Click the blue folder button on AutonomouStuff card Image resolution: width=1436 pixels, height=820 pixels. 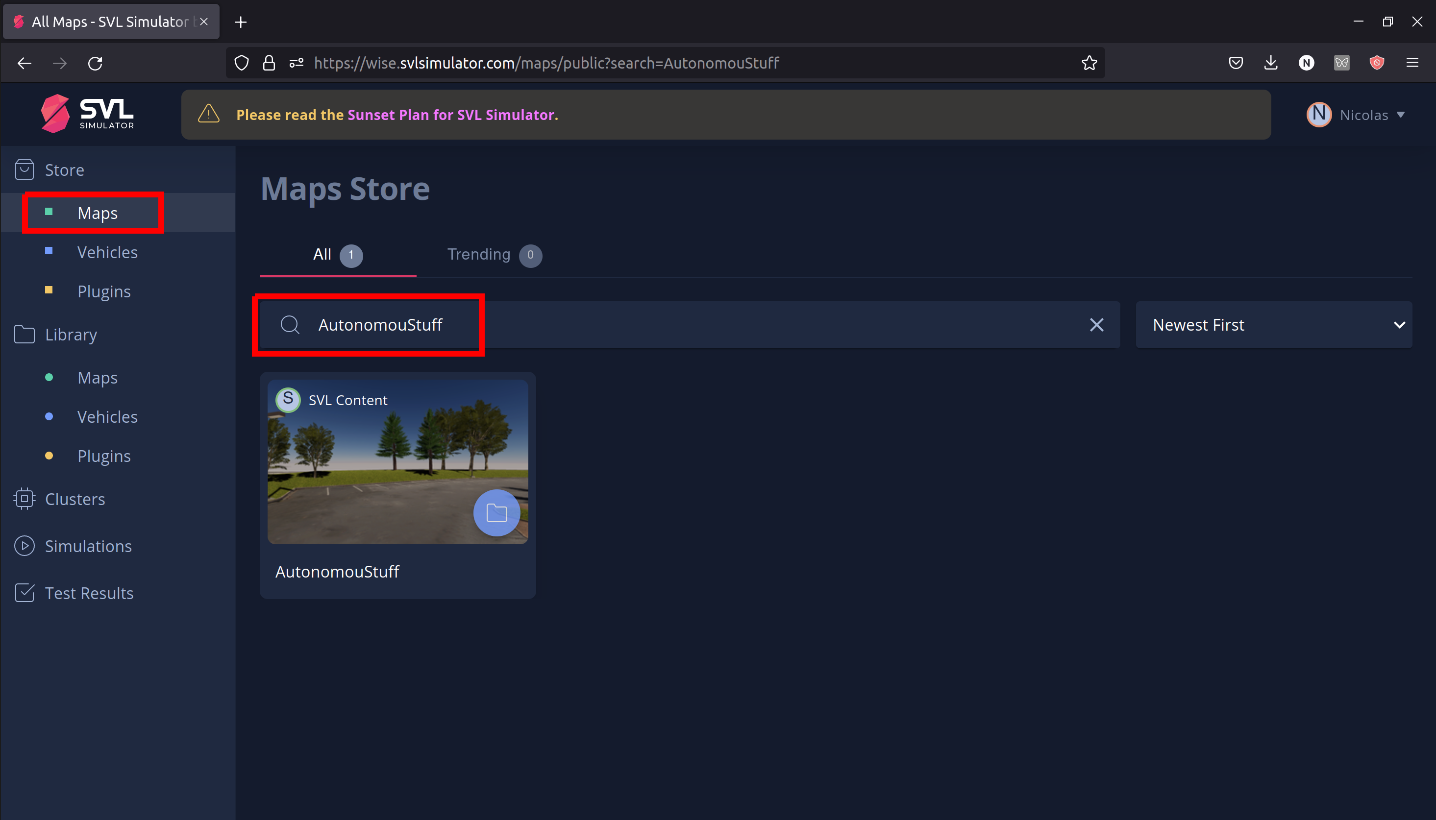click(x=496, y=512)
